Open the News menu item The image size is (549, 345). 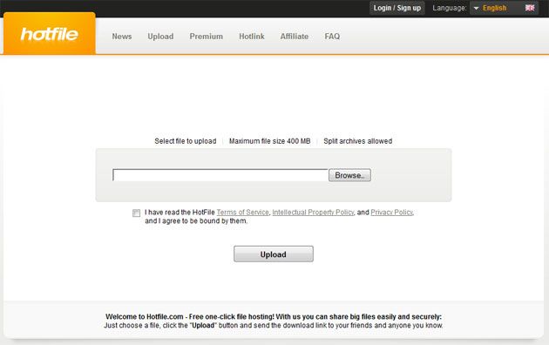pos(122,37)
